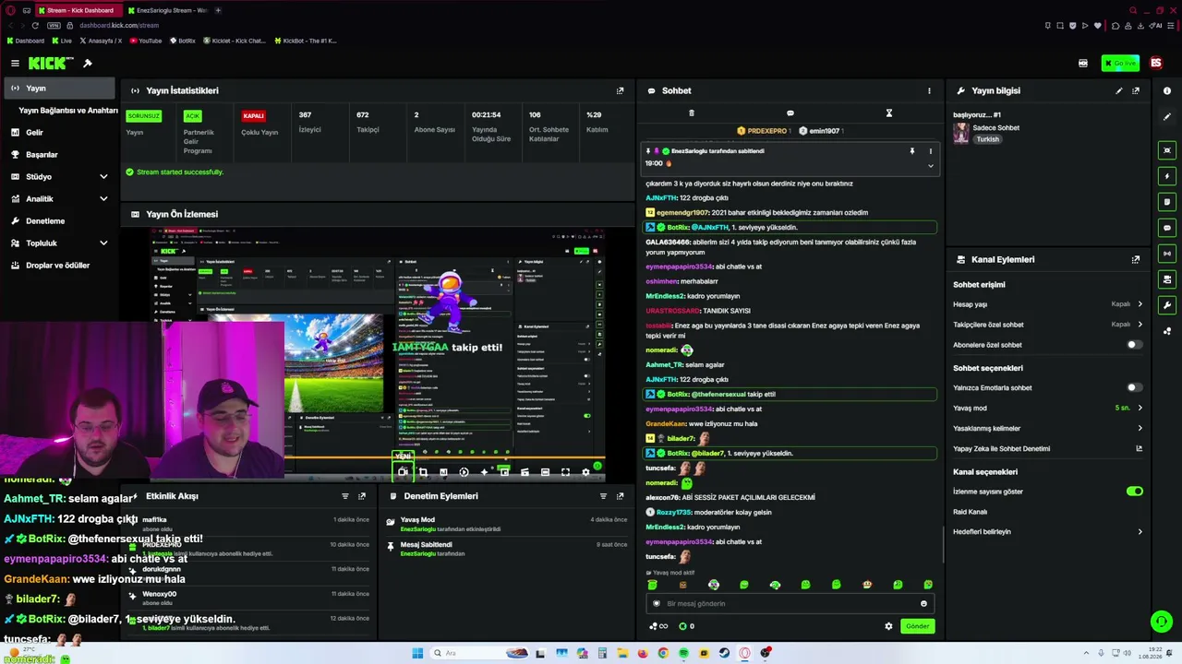
Task: Open the emoji picker in the message box
Action: tap(923, 604)
